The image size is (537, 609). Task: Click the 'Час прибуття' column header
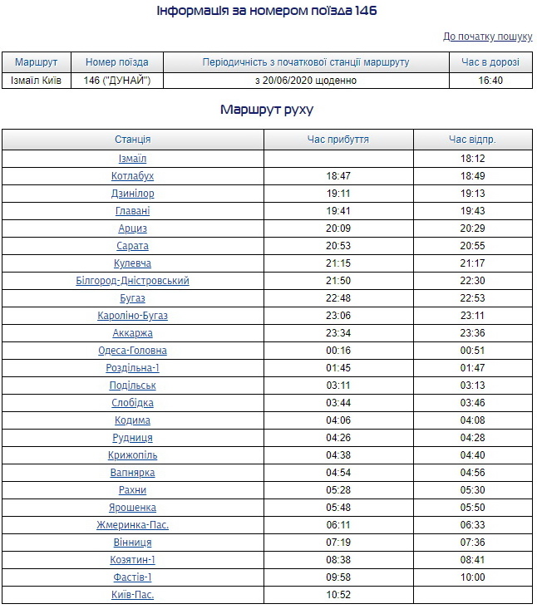pos(338,140)
